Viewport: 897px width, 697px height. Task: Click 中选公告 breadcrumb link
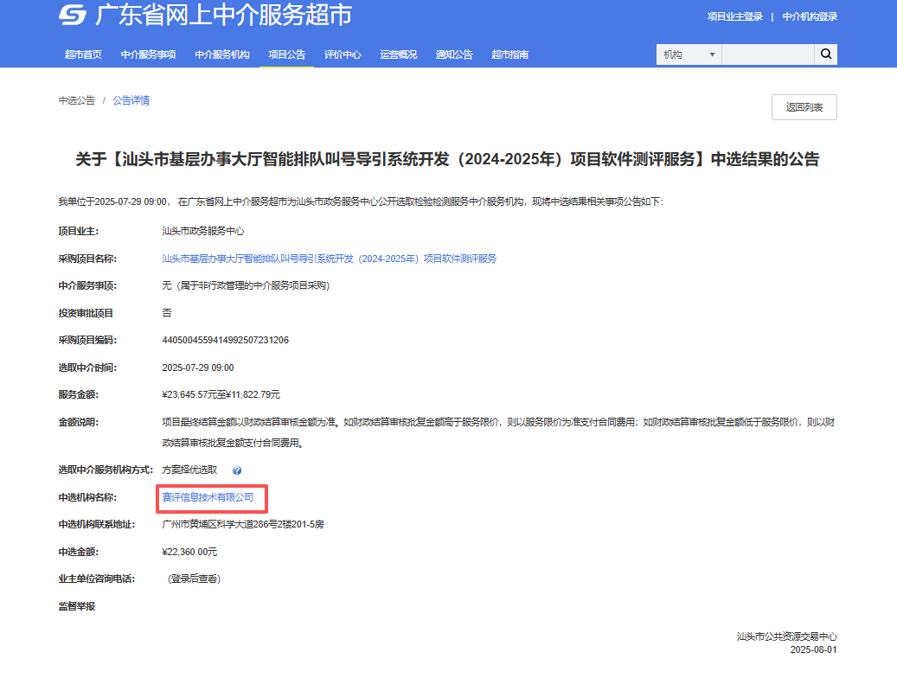[77, 100]
